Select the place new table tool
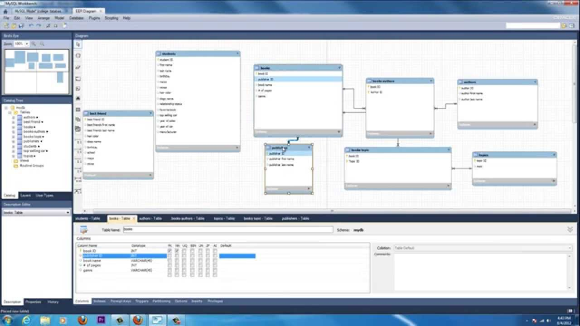 coord(78,110)
